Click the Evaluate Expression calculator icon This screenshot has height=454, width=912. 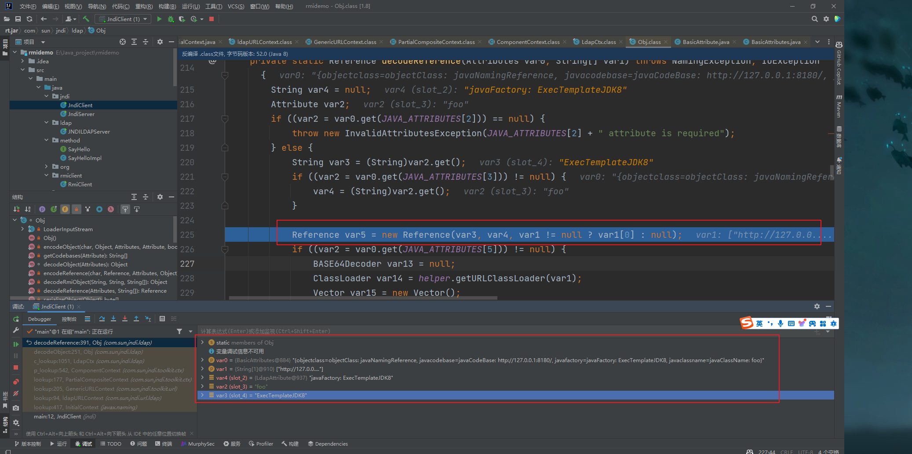[162, 319]
